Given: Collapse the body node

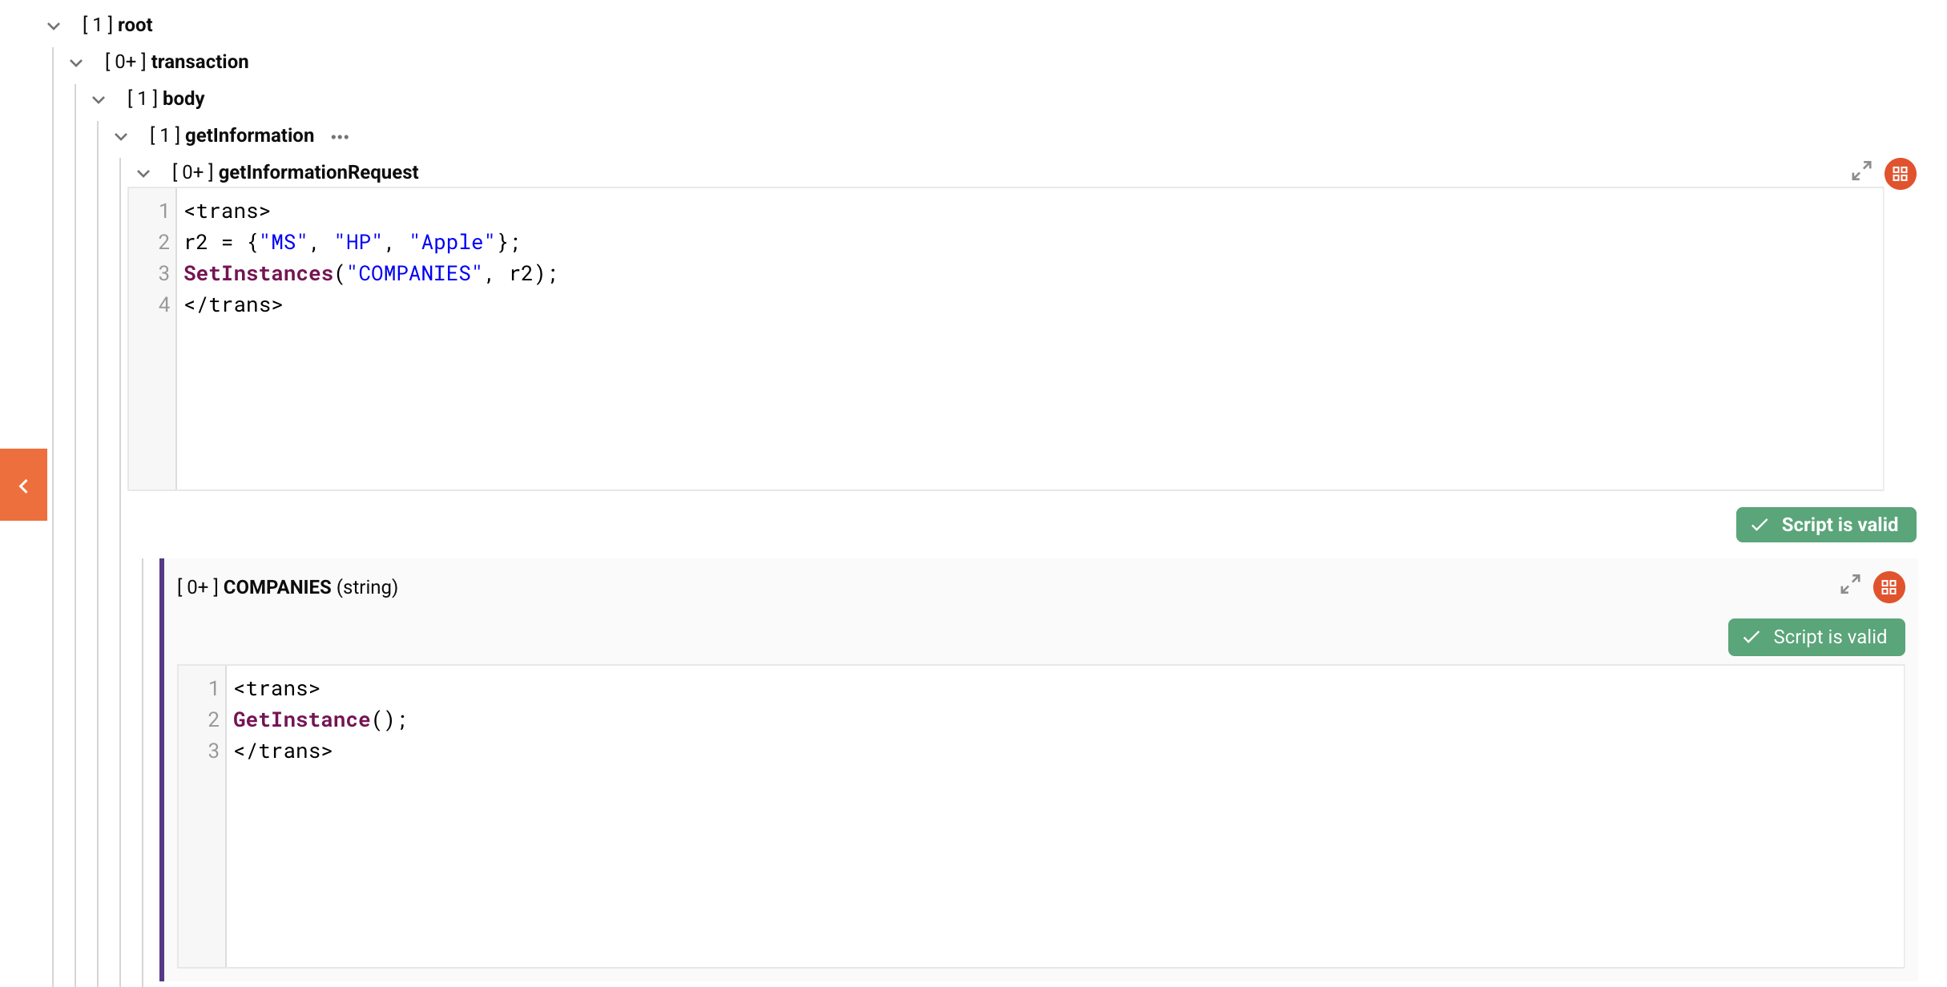Looking at the screenshot, I should (98, 99).
